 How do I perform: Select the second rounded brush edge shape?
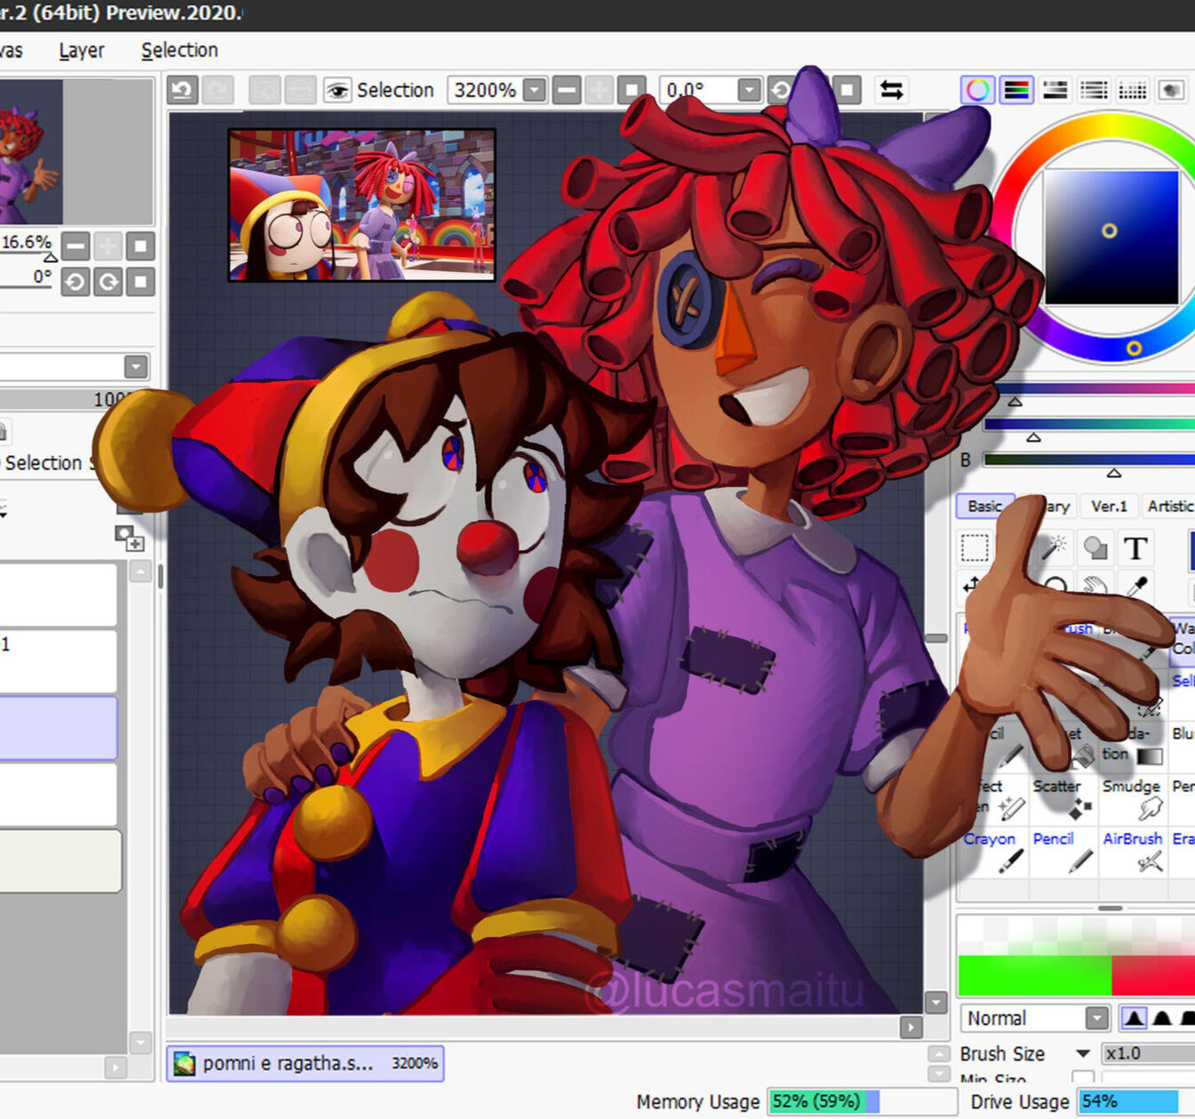tap(1162, 1019)
